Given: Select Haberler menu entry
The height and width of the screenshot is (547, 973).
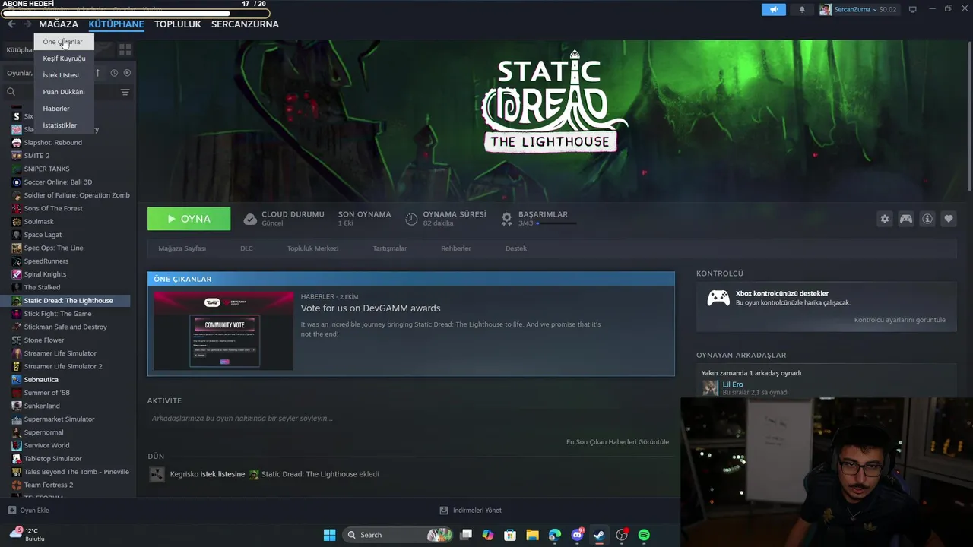Looking at the screenshot, I should click(64, 109).
